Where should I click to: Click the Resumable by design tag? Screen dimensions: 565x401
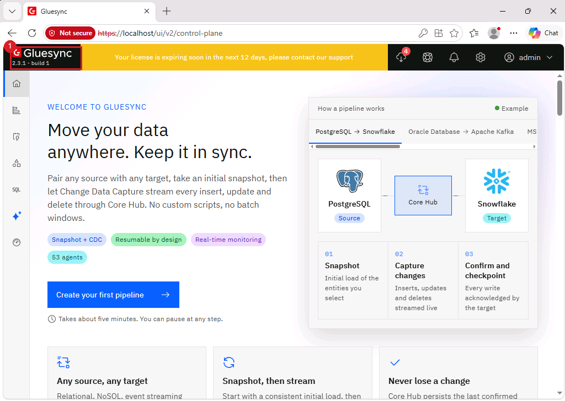pos(148,240)
